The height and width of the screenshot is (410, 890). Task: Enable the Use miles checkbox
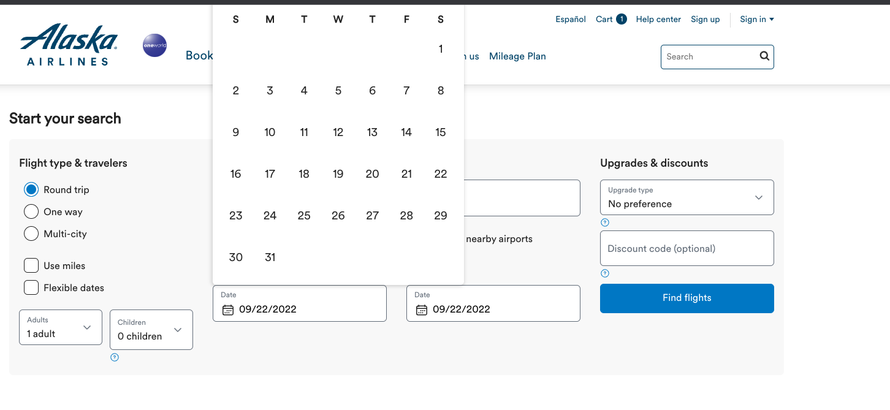[31, 265]
